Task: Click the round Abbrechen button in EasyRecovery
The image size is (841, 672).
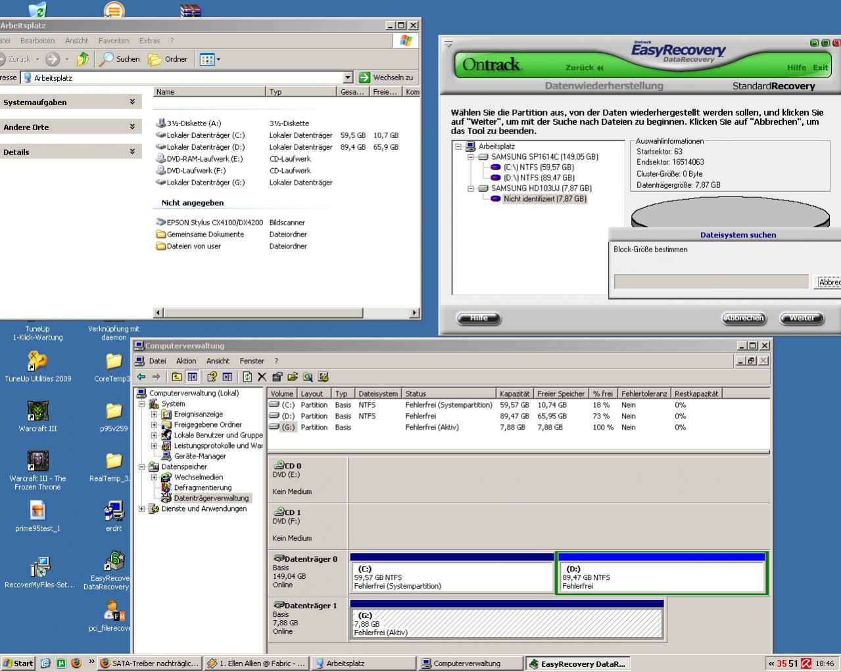Action: [744, 318]
